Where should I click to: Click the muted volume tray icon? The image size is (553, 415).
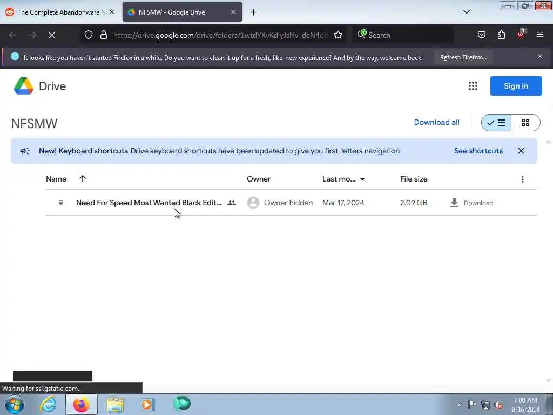tap(498, 405)
